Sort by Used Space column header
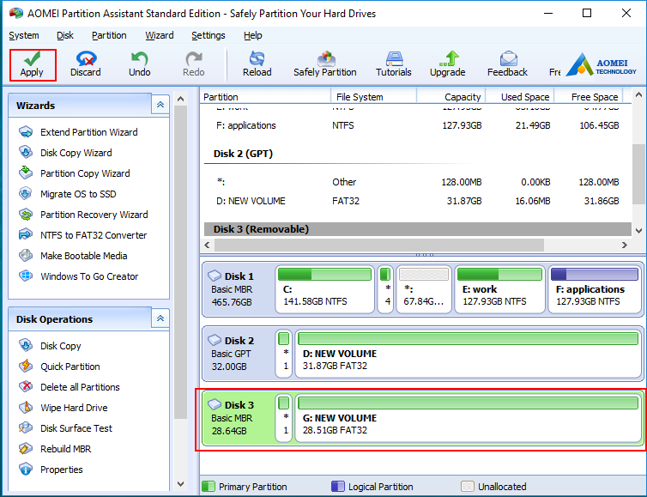The width and height of the screenshot is (647, 497). pyautogui.click(x=519, y=97)
